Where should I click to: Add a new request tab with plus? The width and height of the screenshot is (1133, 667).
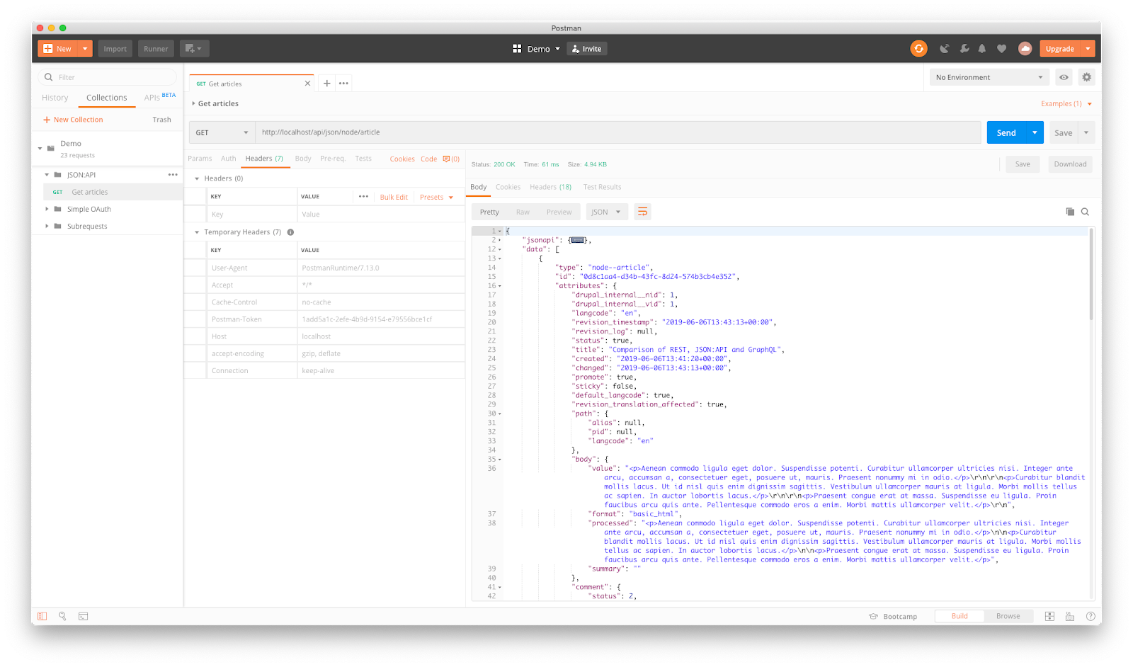(x=326, y=83)
